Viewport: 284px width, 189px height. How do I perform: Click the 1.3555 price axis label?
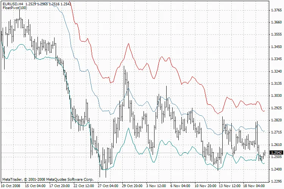click(x=276, y=34)
